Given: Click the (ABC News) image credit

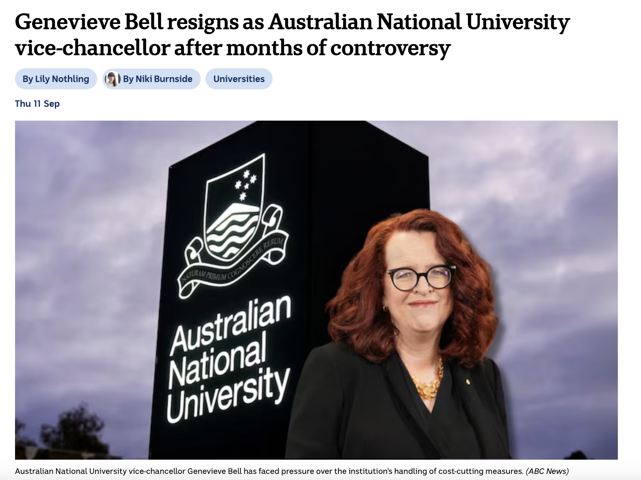Looking at the screenshot, I should [x=547, y=471].
